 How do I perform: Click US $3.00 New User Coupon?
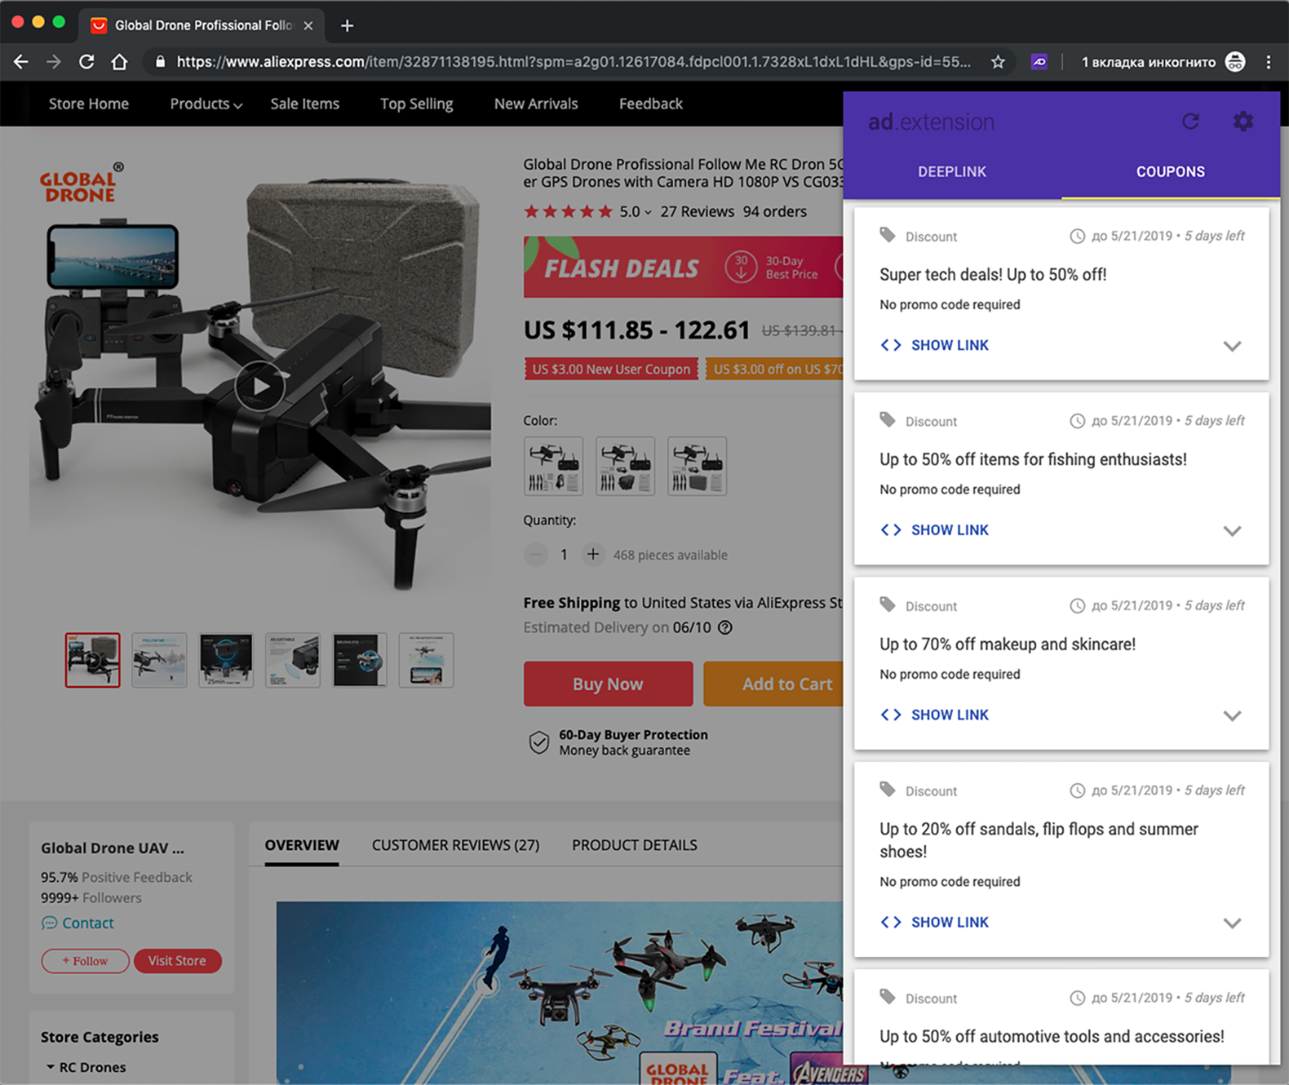pos(611,369)
